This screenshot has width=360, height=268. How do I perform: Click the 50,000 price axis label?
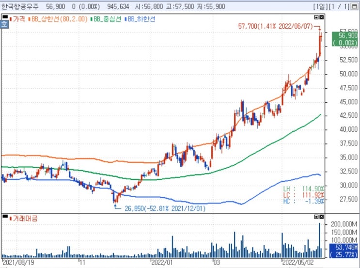348,74
